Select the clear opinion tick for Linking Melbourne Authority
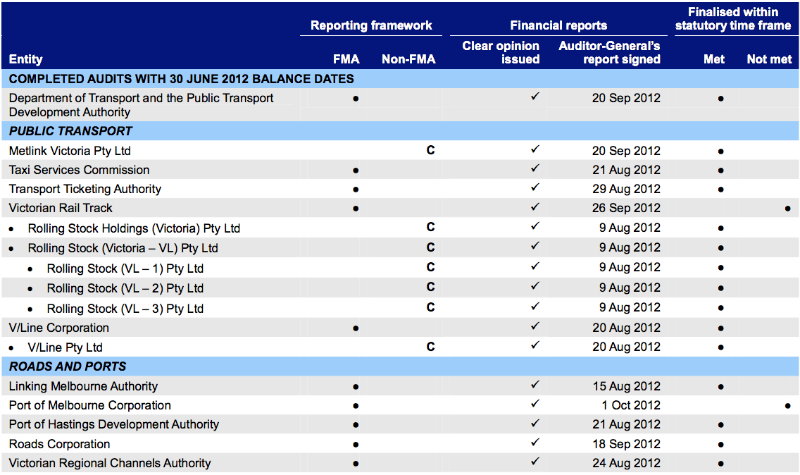Image resolution: width=800 pixels, height=475 pixels. (535, 385)
